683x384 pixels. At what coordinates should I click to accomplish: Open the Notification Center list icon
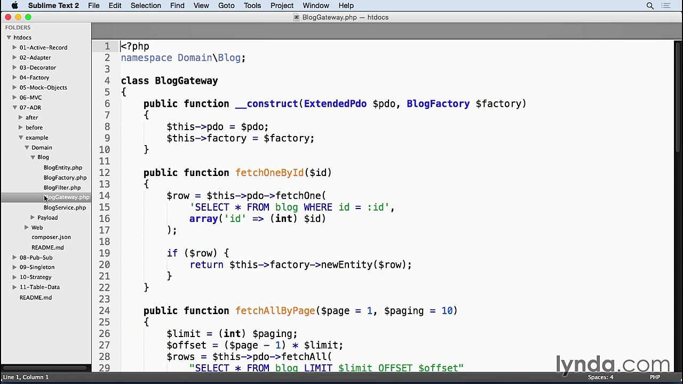[666, 6]
